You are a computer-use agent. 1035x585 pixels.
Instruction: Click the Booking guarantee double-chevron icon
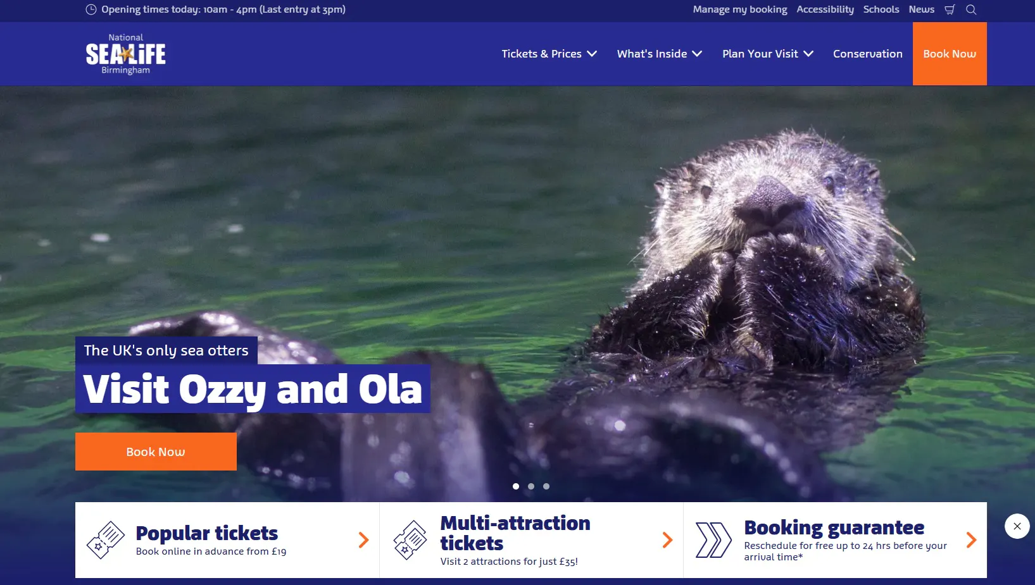[x=713, y=540]
